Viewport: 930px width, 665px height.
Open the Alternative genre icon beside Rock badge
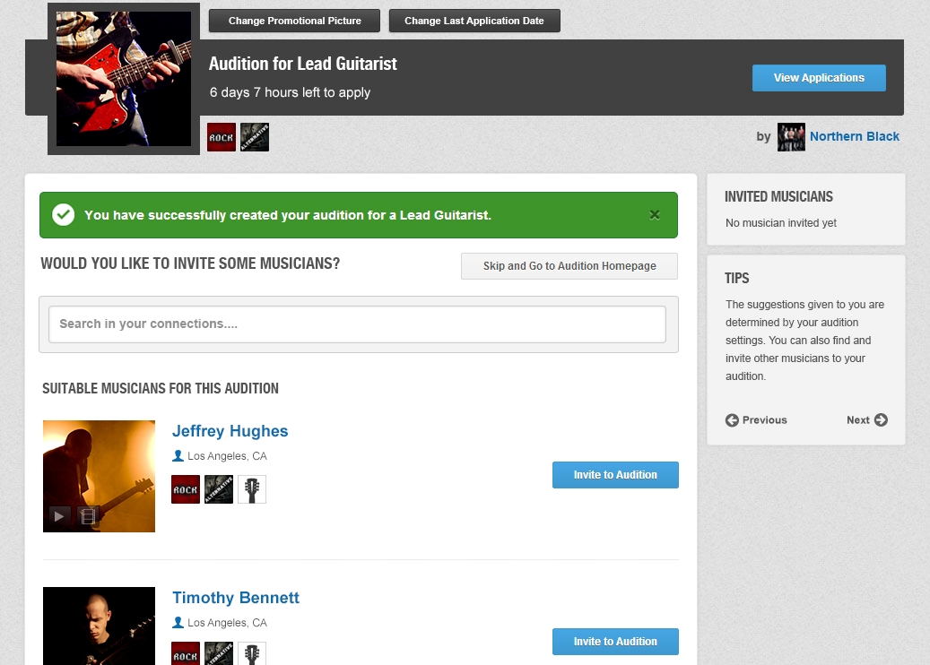pos(255,136)
